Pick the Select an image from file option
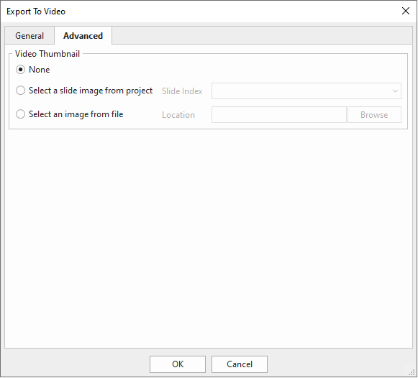Viewport: 418px width, 378px height. 21,114
